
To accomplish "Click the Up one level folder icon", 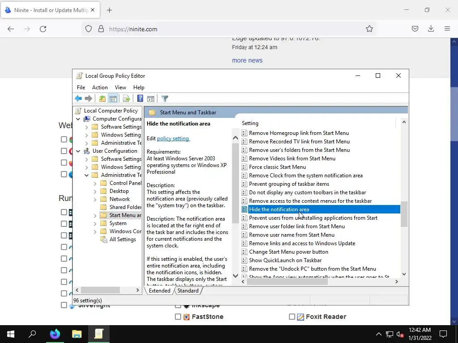I will click(x=102, y=99).
